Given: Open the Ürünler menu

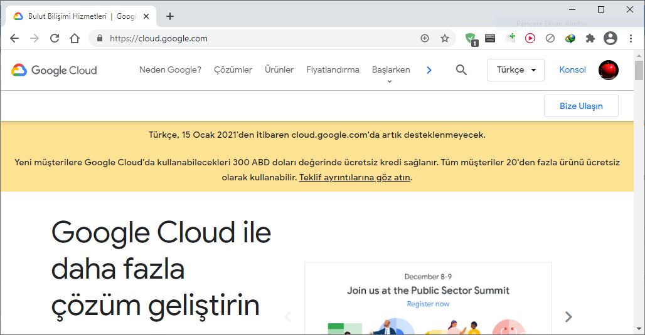Looking at the screenshot, I should (x=279, y=70).
